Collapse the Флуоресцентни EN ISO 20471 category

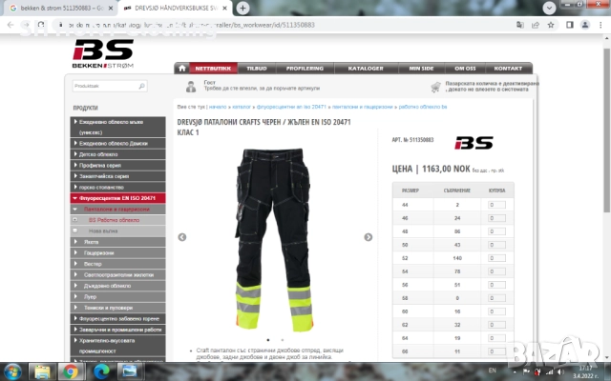117,198
